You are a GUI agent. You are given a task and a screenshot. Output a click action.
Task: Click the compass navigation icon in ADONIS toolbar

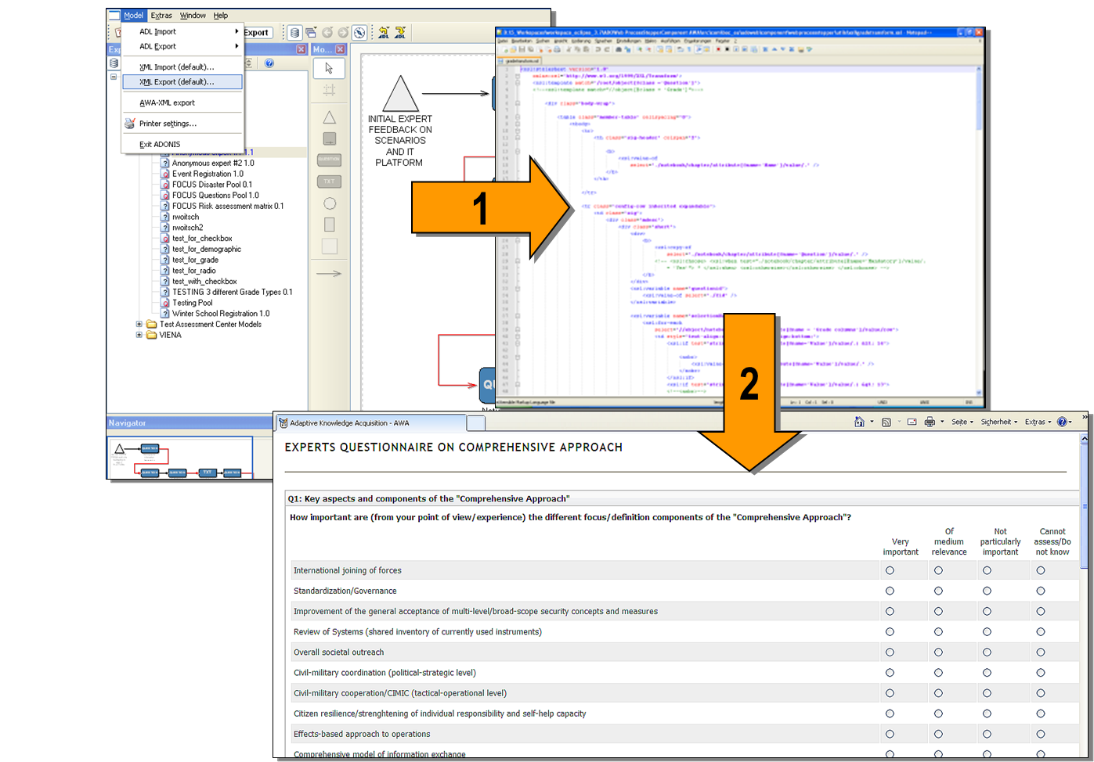pos(359,32)
